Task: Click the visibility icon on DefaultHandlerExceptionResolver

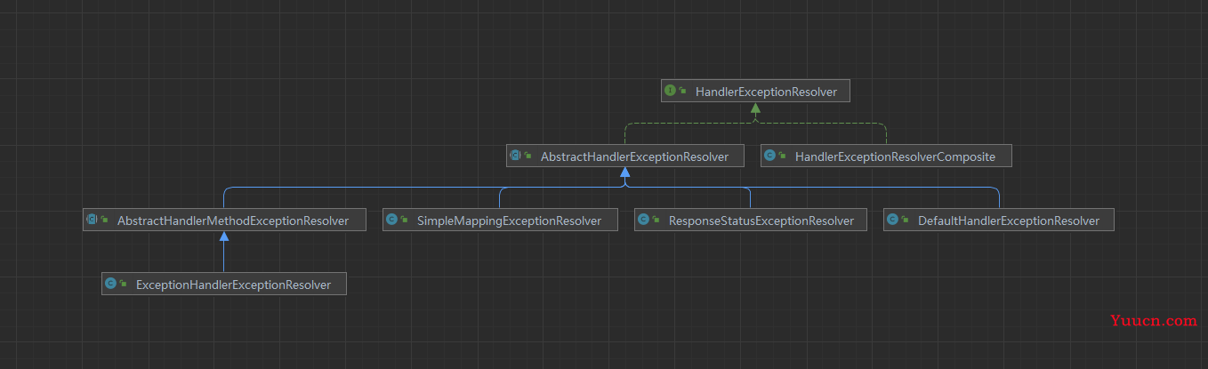Action: click(906, 221)
